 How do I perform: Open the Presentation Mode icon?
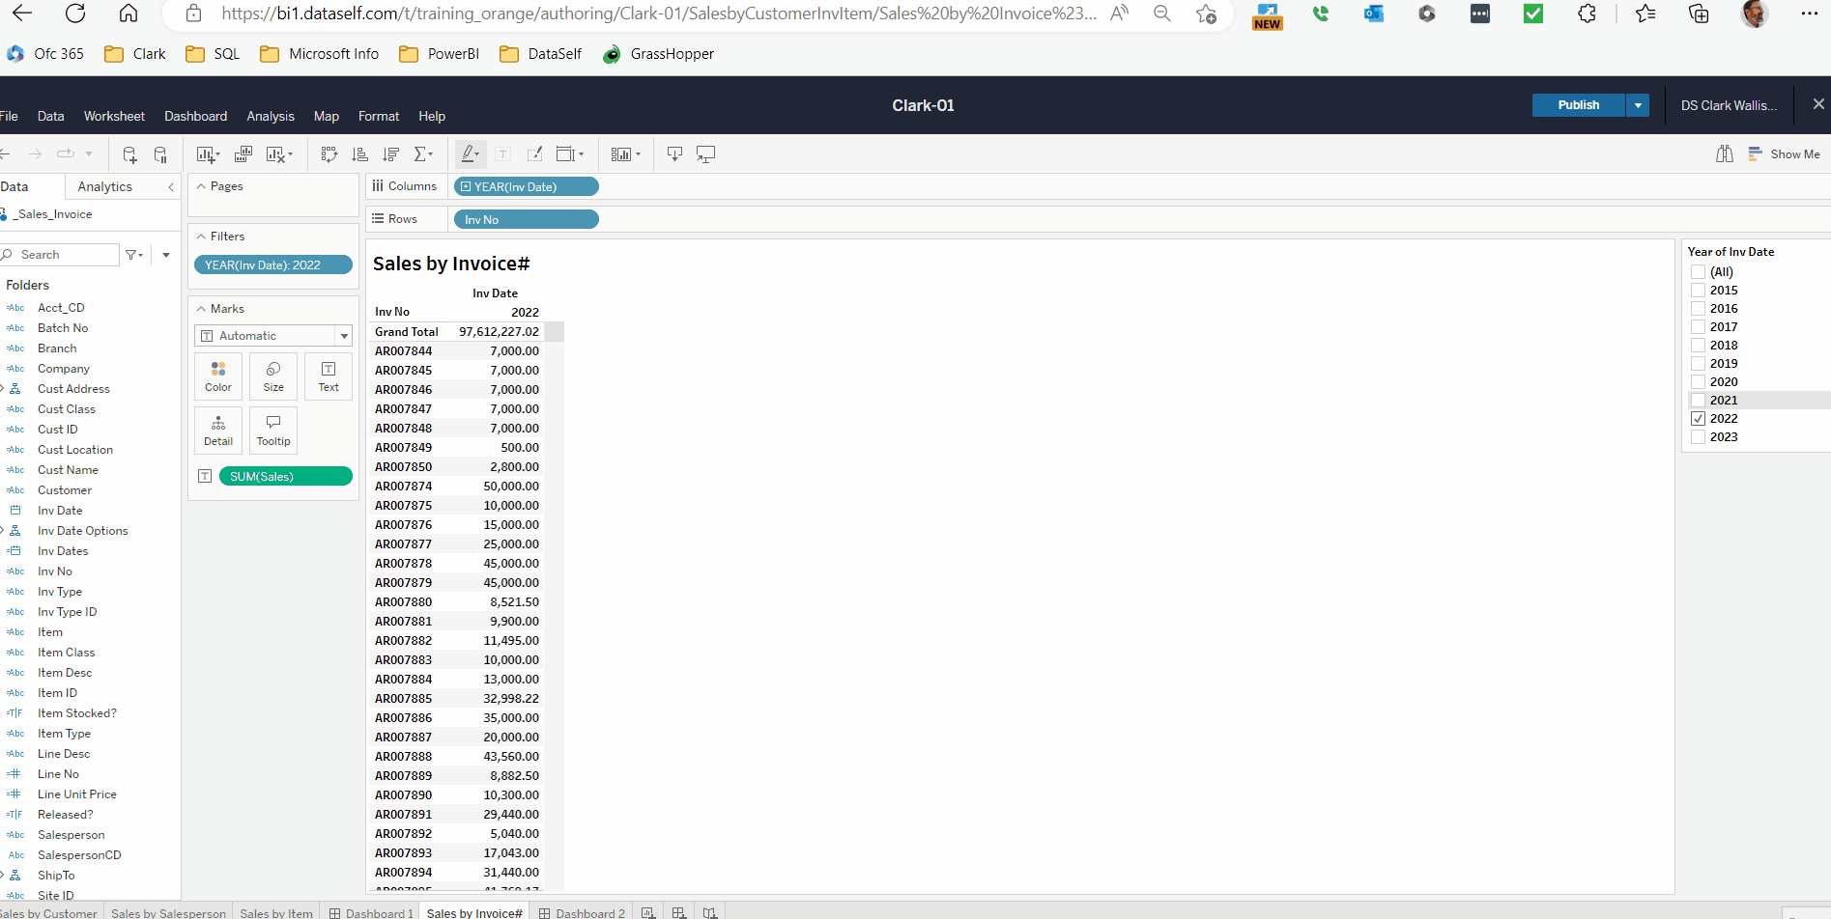click(706, 154)
